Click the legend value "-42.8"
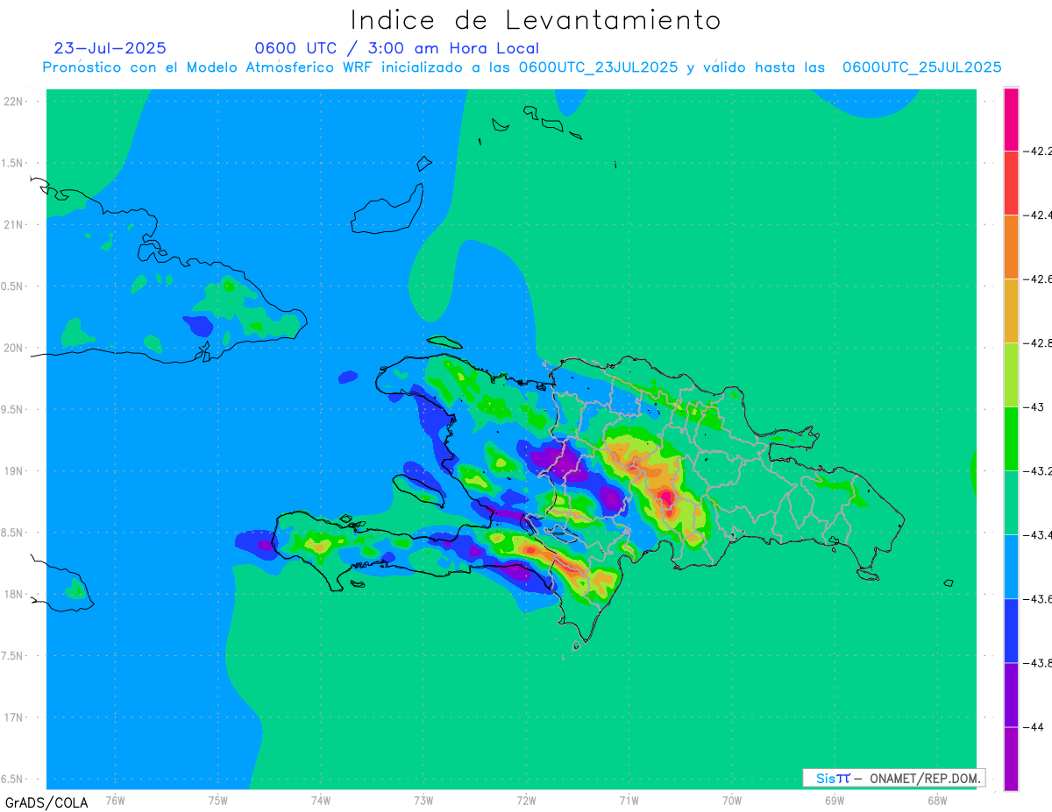1052x812 pixels. pos(1040,342)
